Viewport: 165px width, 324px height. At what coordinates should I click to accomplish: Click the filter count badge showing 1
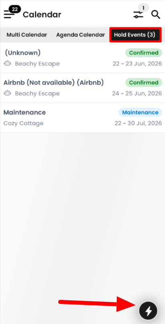click(143, 8)
